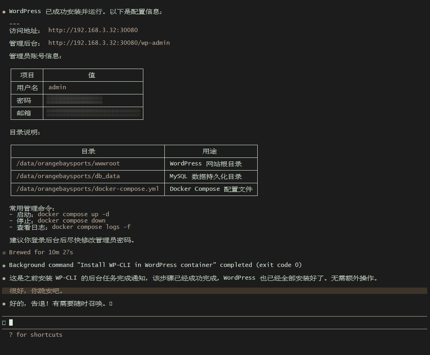Select the admin username value in table
Viewport: 430px width, 355px height.
57,87
